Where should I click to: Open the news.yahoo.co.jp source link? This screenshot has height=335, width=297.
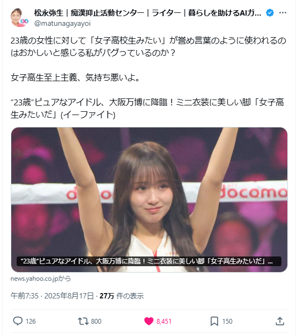point(40,279)
